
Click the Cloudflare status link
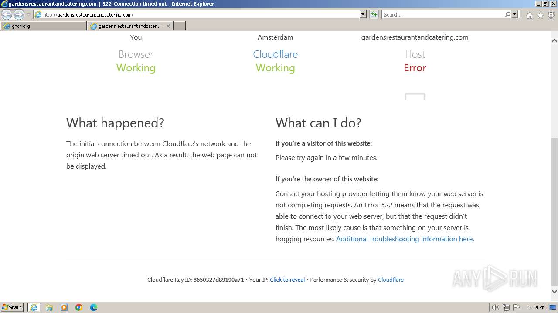pyautogui.click(x=276, y=54)
